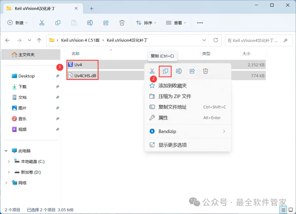Open 下载 in the sidebar
Screen dimensions: 296x214
(22, 87)
